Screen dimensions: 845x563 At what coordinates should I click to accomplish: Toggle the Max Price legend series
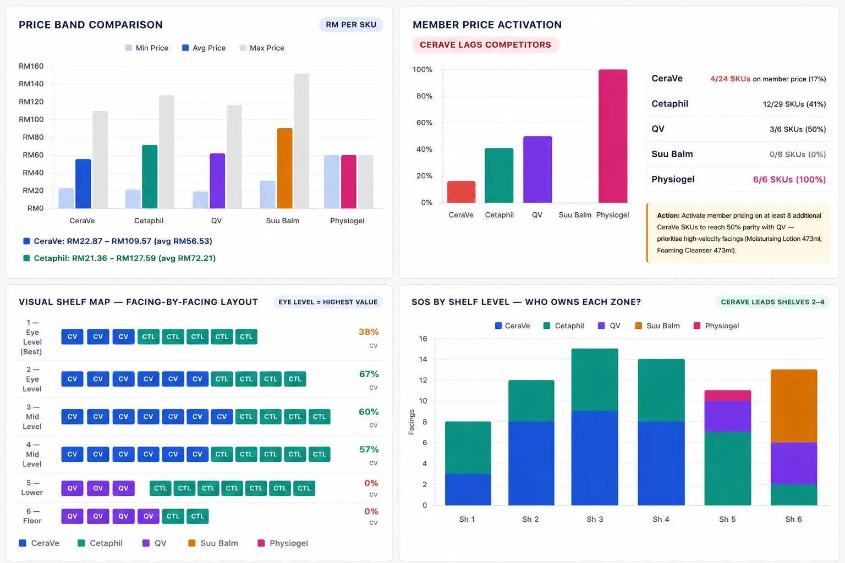[x=262, y=48]
